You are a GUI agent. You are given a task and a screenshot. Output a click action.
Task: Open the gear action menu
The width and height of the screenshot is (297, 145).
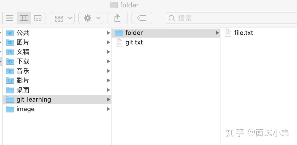(91, 18)
